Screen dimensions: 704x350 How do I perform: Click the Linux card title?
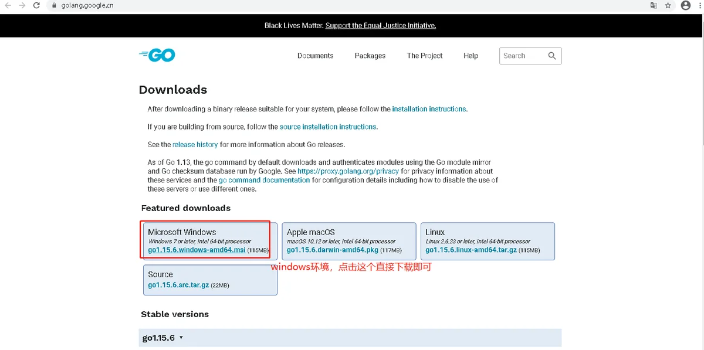coord(435,232)
